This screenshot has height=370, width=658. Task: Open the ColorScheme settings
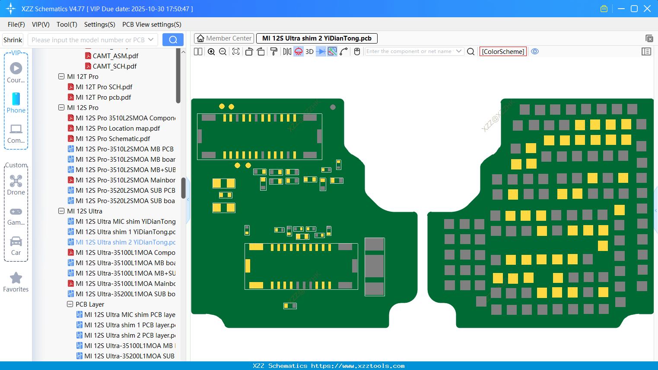[503, 51]
